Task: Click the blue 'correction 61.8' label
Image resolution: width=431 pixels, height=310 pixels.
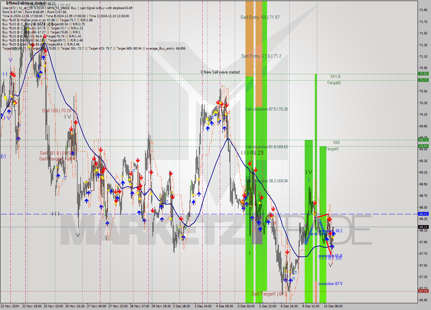Action: 330,256
